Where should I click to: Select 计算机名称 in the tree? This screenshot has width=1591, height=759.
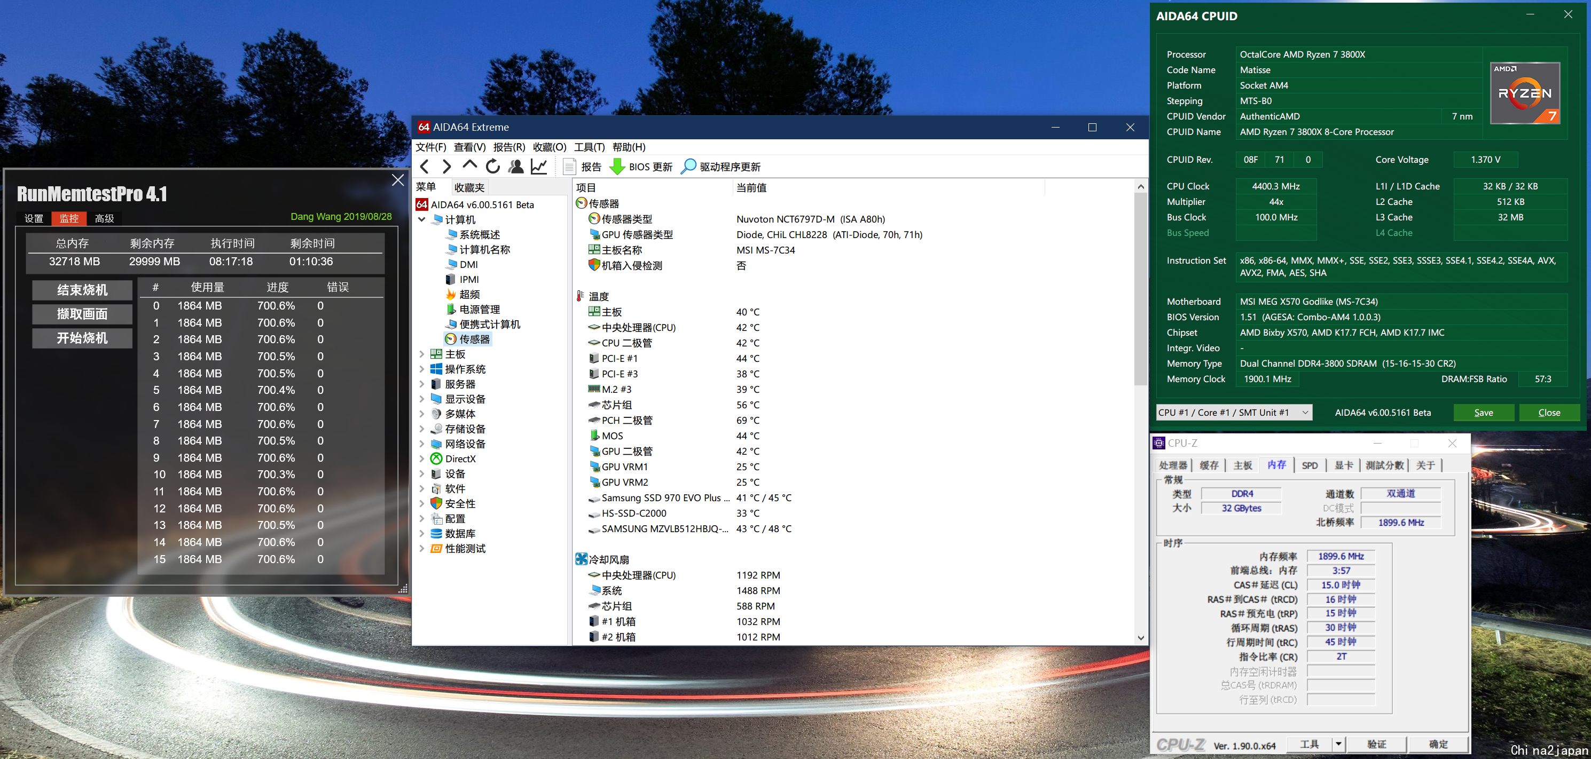click(478, 249)
